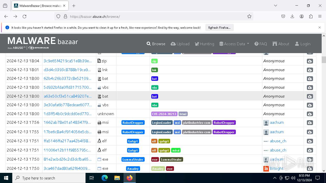Open the Firefox Pocket save icon
Image resolution: width=326 pixels, height=183 pixels.
click(283, 16)
